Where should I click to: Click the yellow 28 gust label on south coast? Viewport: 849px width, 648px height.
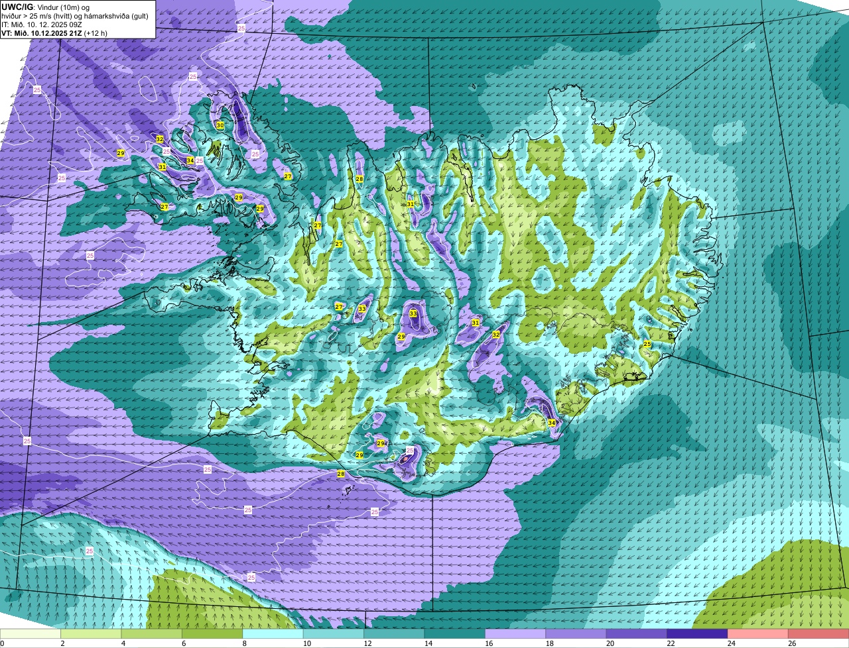[x=341, y=474]
